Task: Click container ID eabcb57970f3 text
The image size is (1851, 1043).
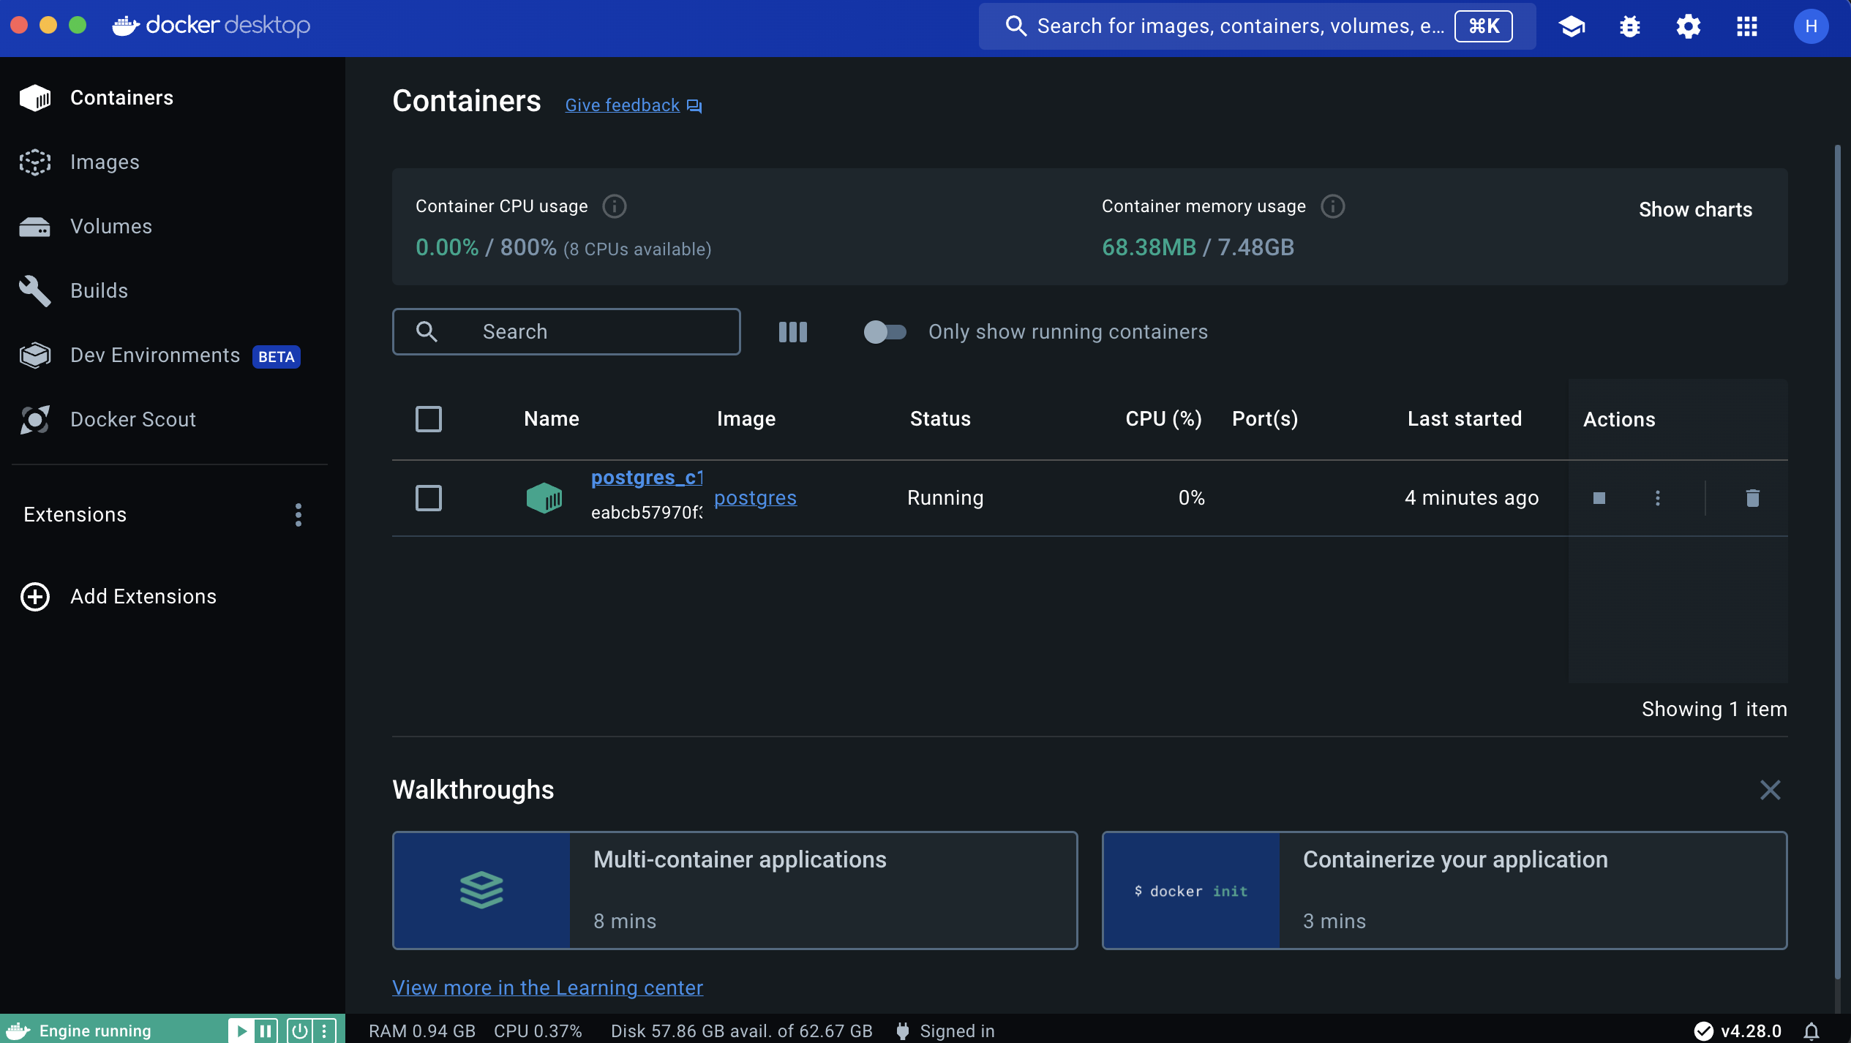Action: click(x=647, y=513)
